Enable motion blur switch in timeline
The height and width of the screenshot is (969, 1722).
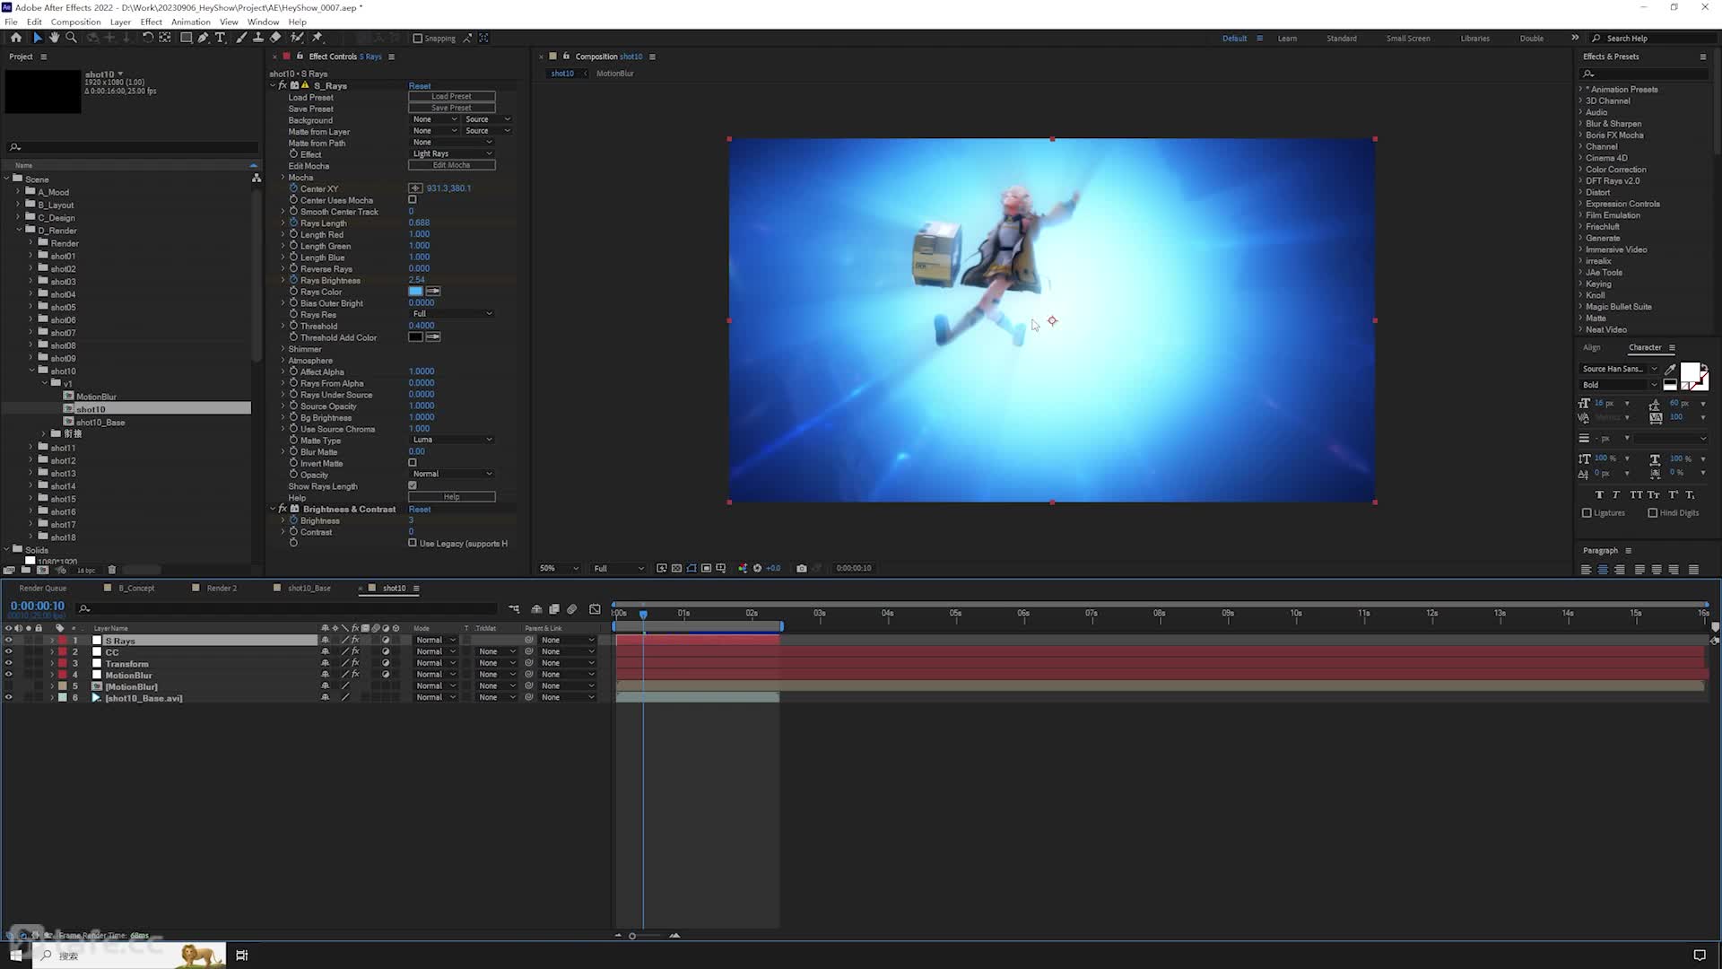click(x=572, y=609)
